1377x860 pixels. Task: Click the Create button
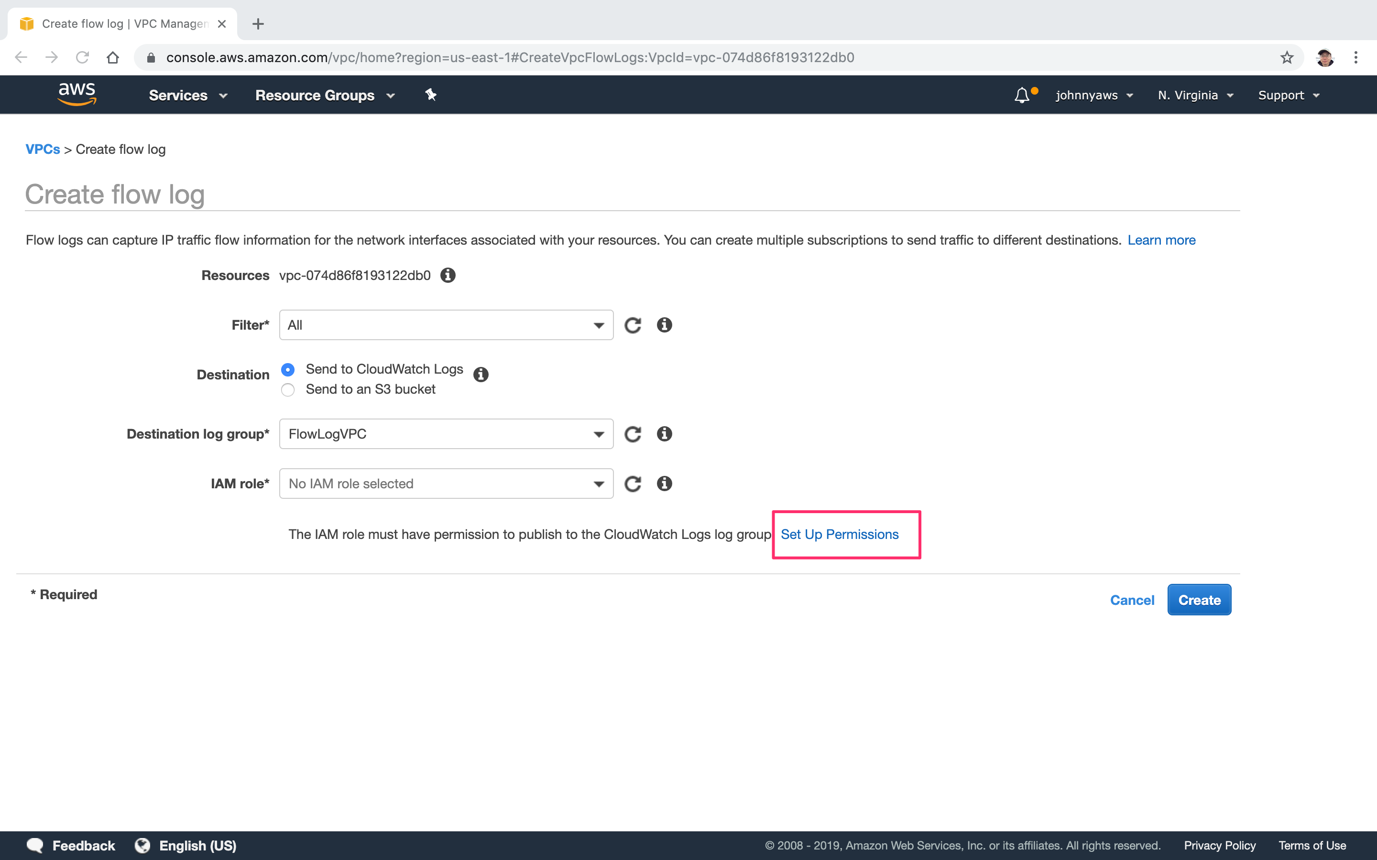1199,600
